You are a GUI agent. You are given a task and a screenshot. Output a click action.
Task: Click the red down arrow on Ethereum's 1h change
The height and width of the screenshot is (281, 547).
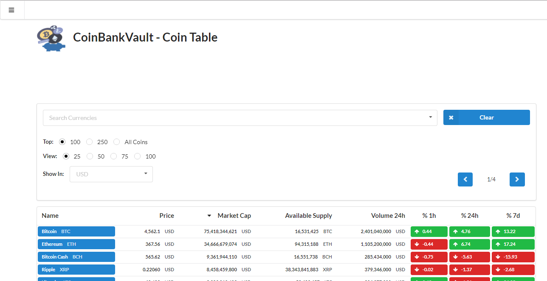(x=417, y=244)
